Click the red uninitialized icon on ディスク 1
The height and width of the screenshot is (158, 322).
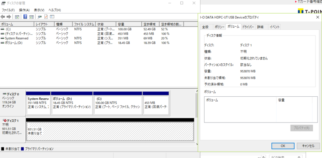4,121
